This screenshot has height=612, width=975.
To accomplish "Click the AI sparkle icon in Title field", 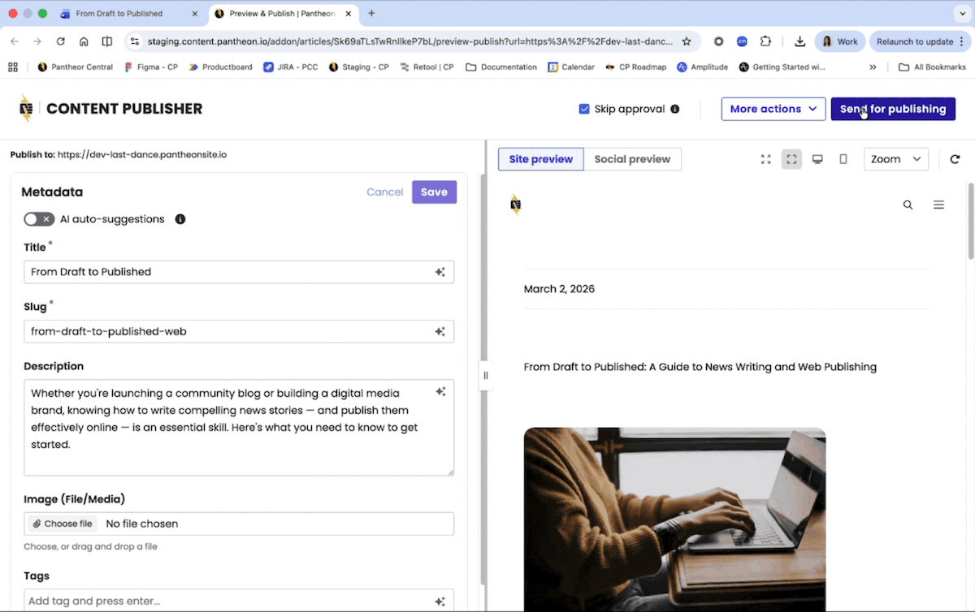I will point(440,272).
